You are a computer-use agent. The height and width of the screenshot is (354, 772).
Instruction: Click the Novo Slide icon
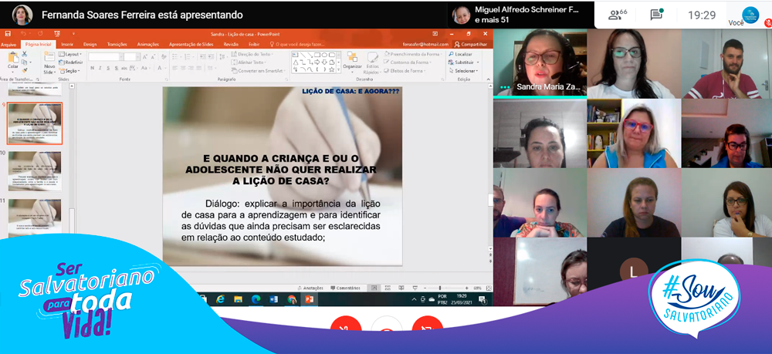(x=49, y=62)
